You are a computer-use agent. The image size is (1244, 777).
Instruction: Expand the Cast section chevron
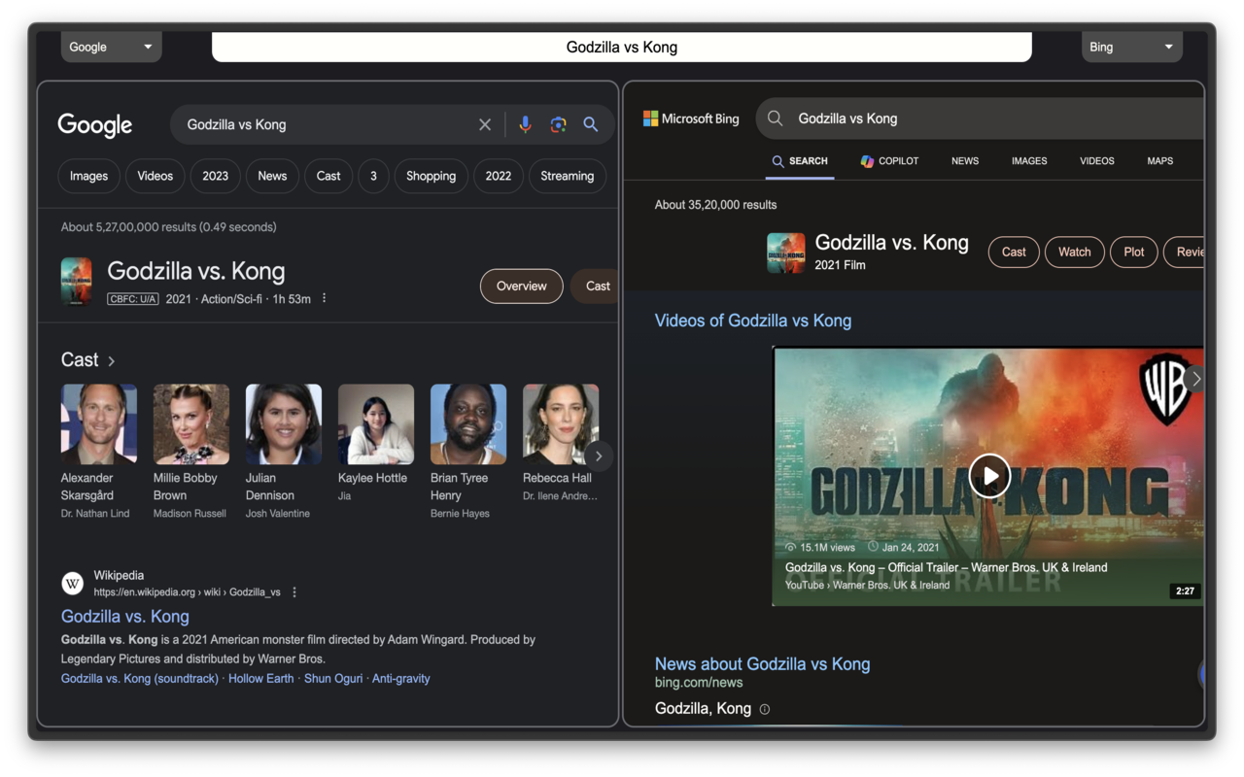[x=112, y=360]
